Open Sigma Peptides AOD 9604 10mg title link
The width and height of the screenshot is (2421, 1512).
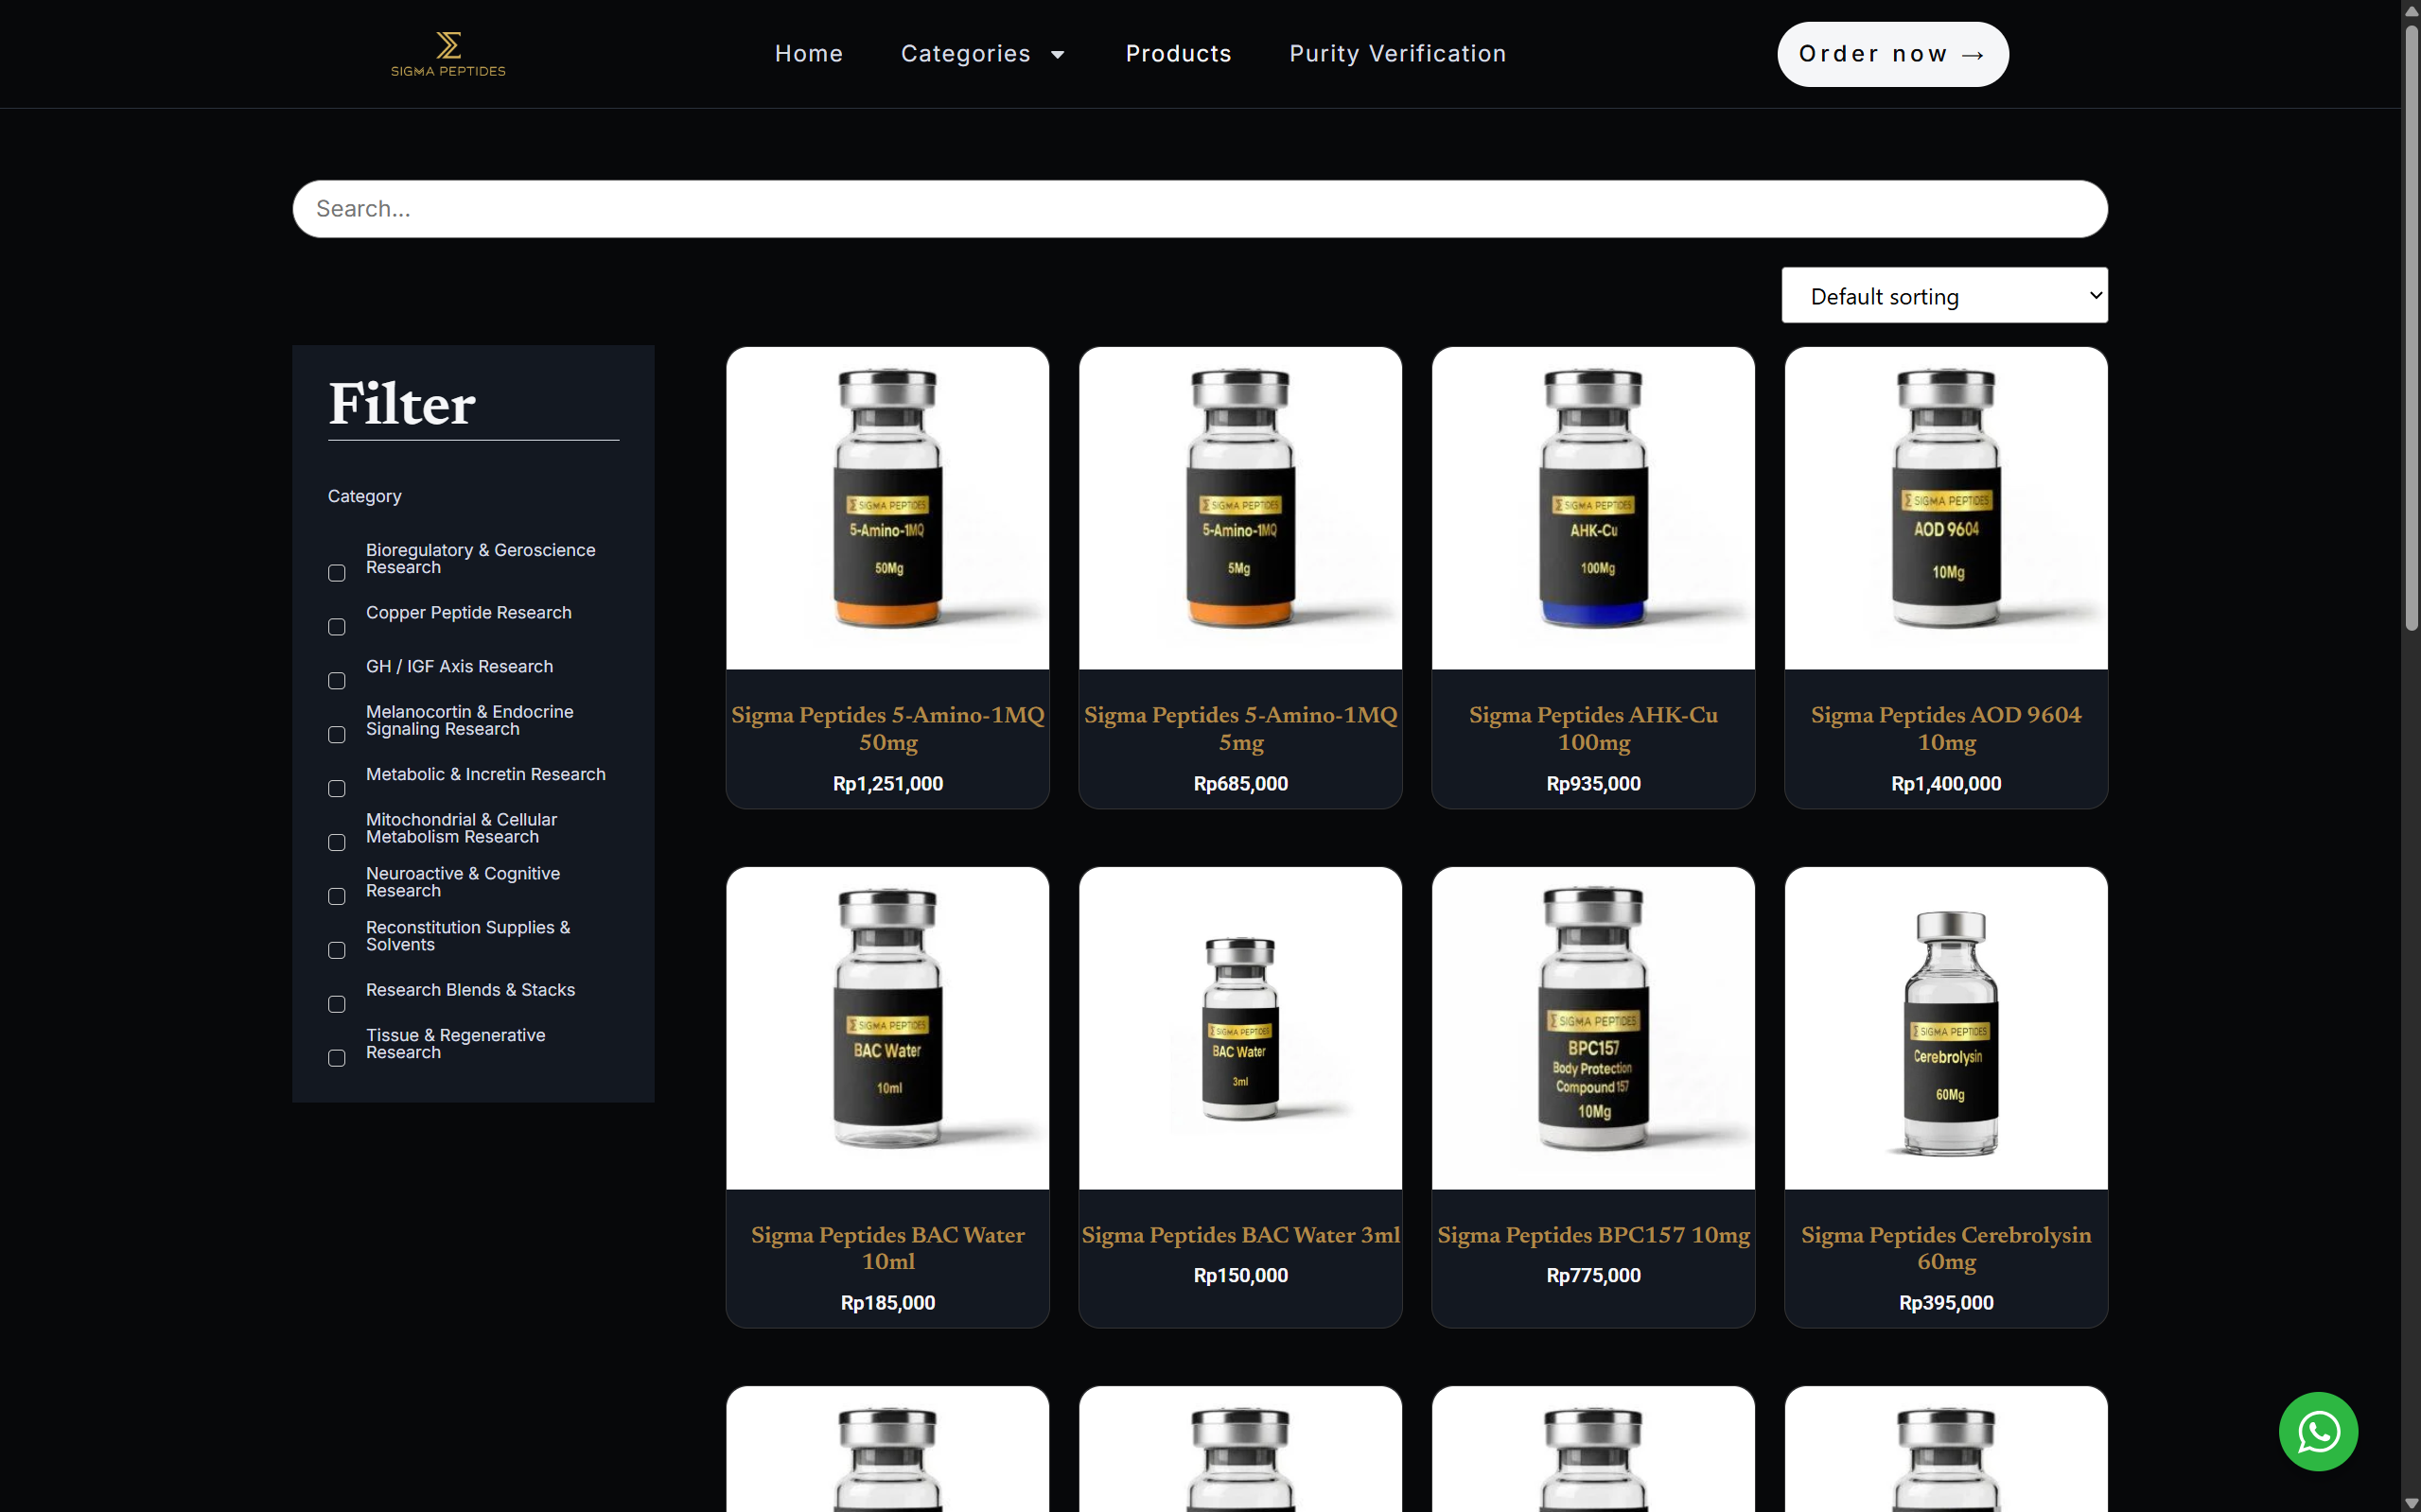pos(1946,728)
